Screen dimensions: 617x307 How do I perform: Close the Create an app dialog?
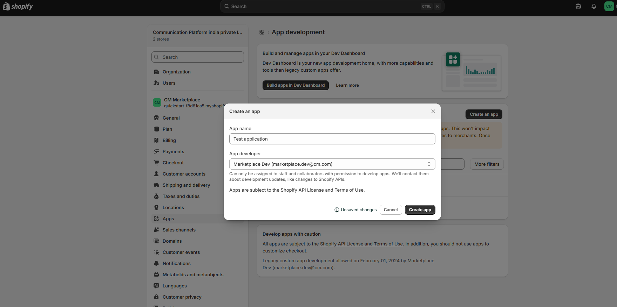pos(433,111)
